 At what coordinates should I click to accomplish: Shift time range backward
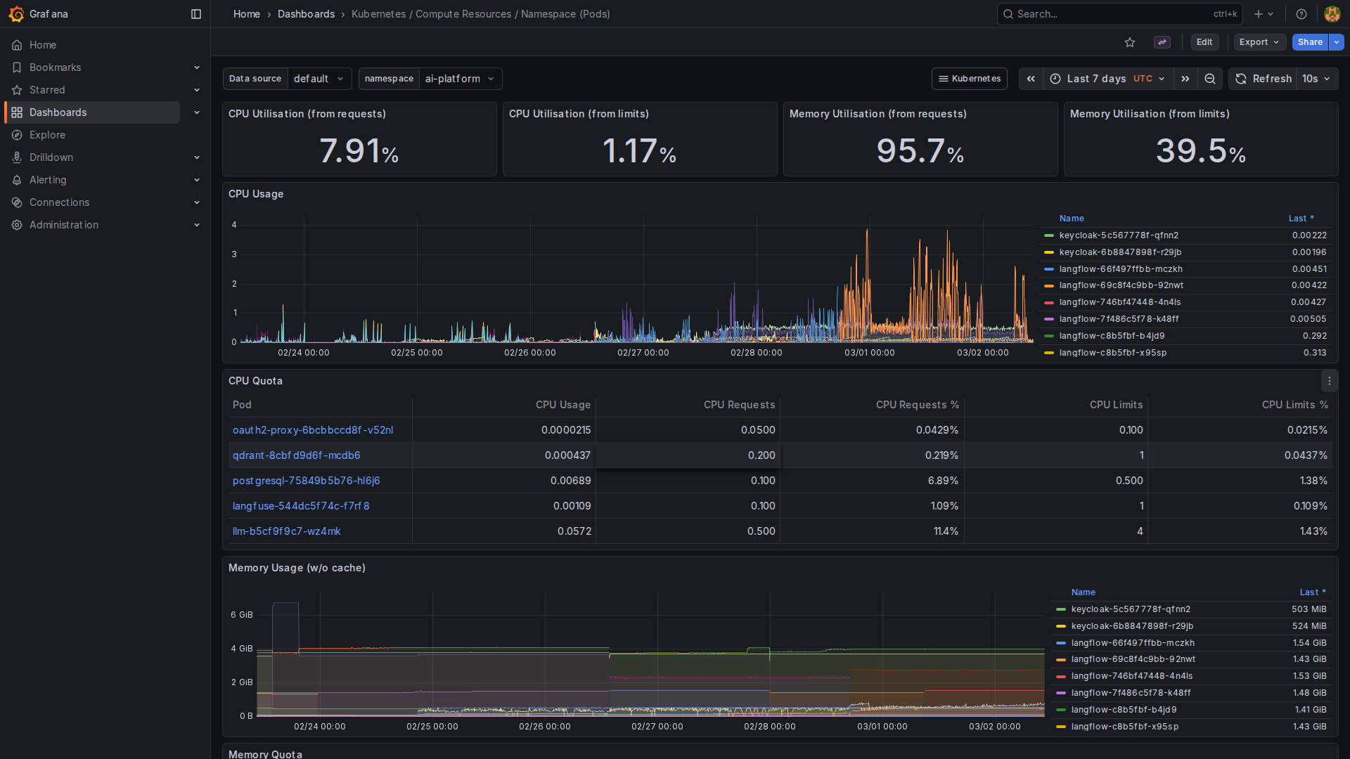point(1031,79)
